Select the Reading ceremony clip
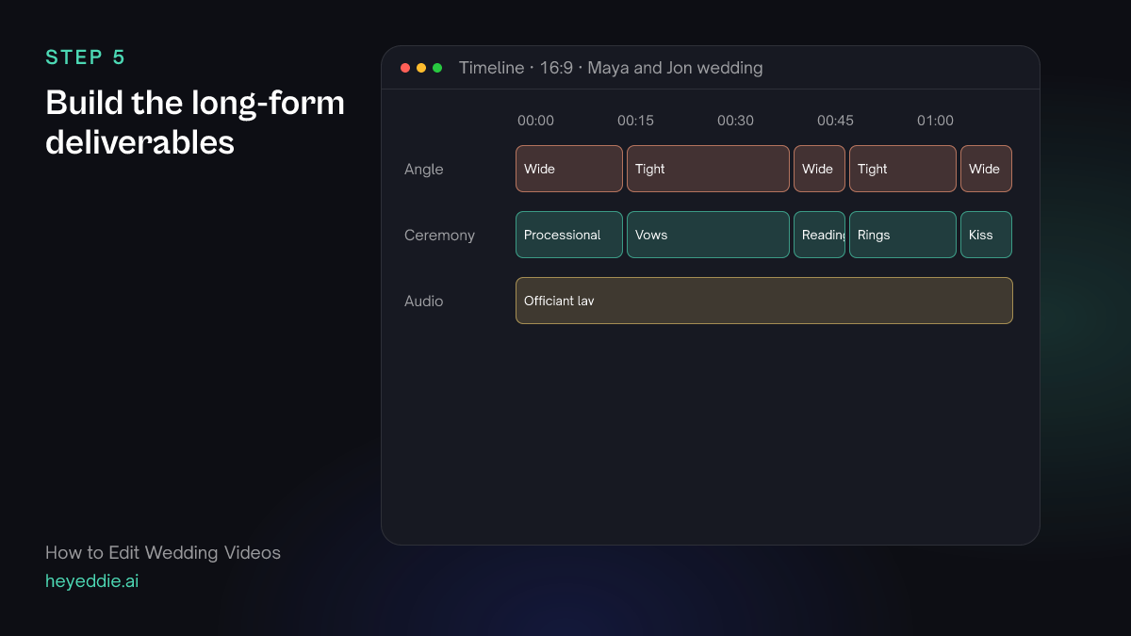 click(x=819, y=235)
